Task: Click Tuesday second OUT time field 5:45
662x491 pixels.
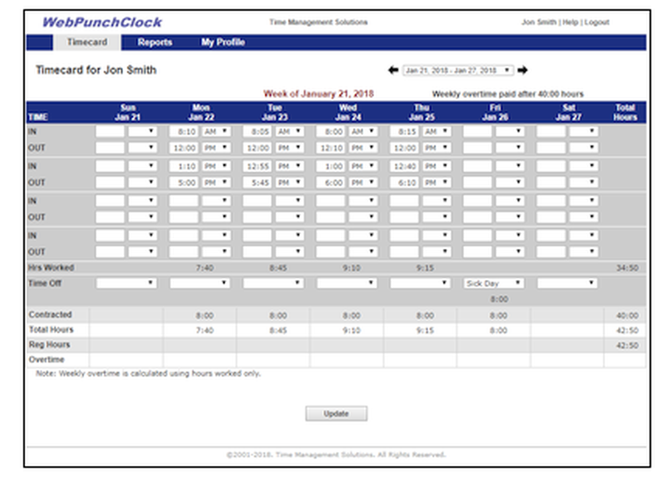Action: [257, 183]
